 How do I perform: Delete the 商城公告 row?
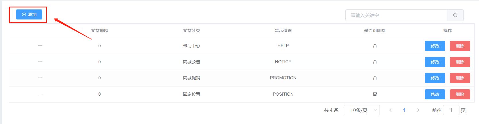460,62
